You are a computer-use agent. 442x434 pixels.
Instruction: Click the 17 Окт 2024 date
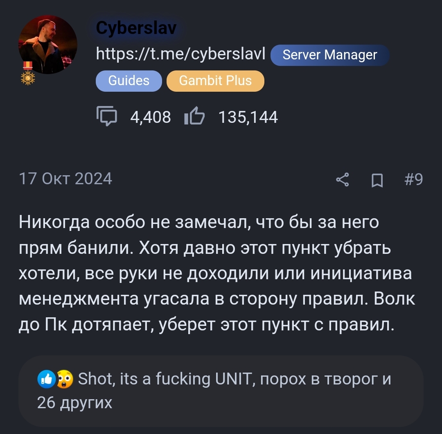pos(65,179)
